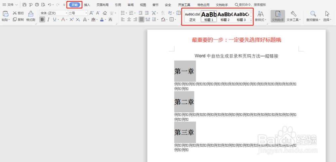Expand the font color dropdown arrow
Image resolution: width=336 pixels, height=162 pixels.
[x=106, y=20]
